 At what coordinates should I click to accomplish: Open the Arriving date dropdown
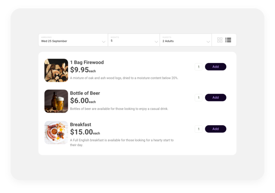click(73, 40)
